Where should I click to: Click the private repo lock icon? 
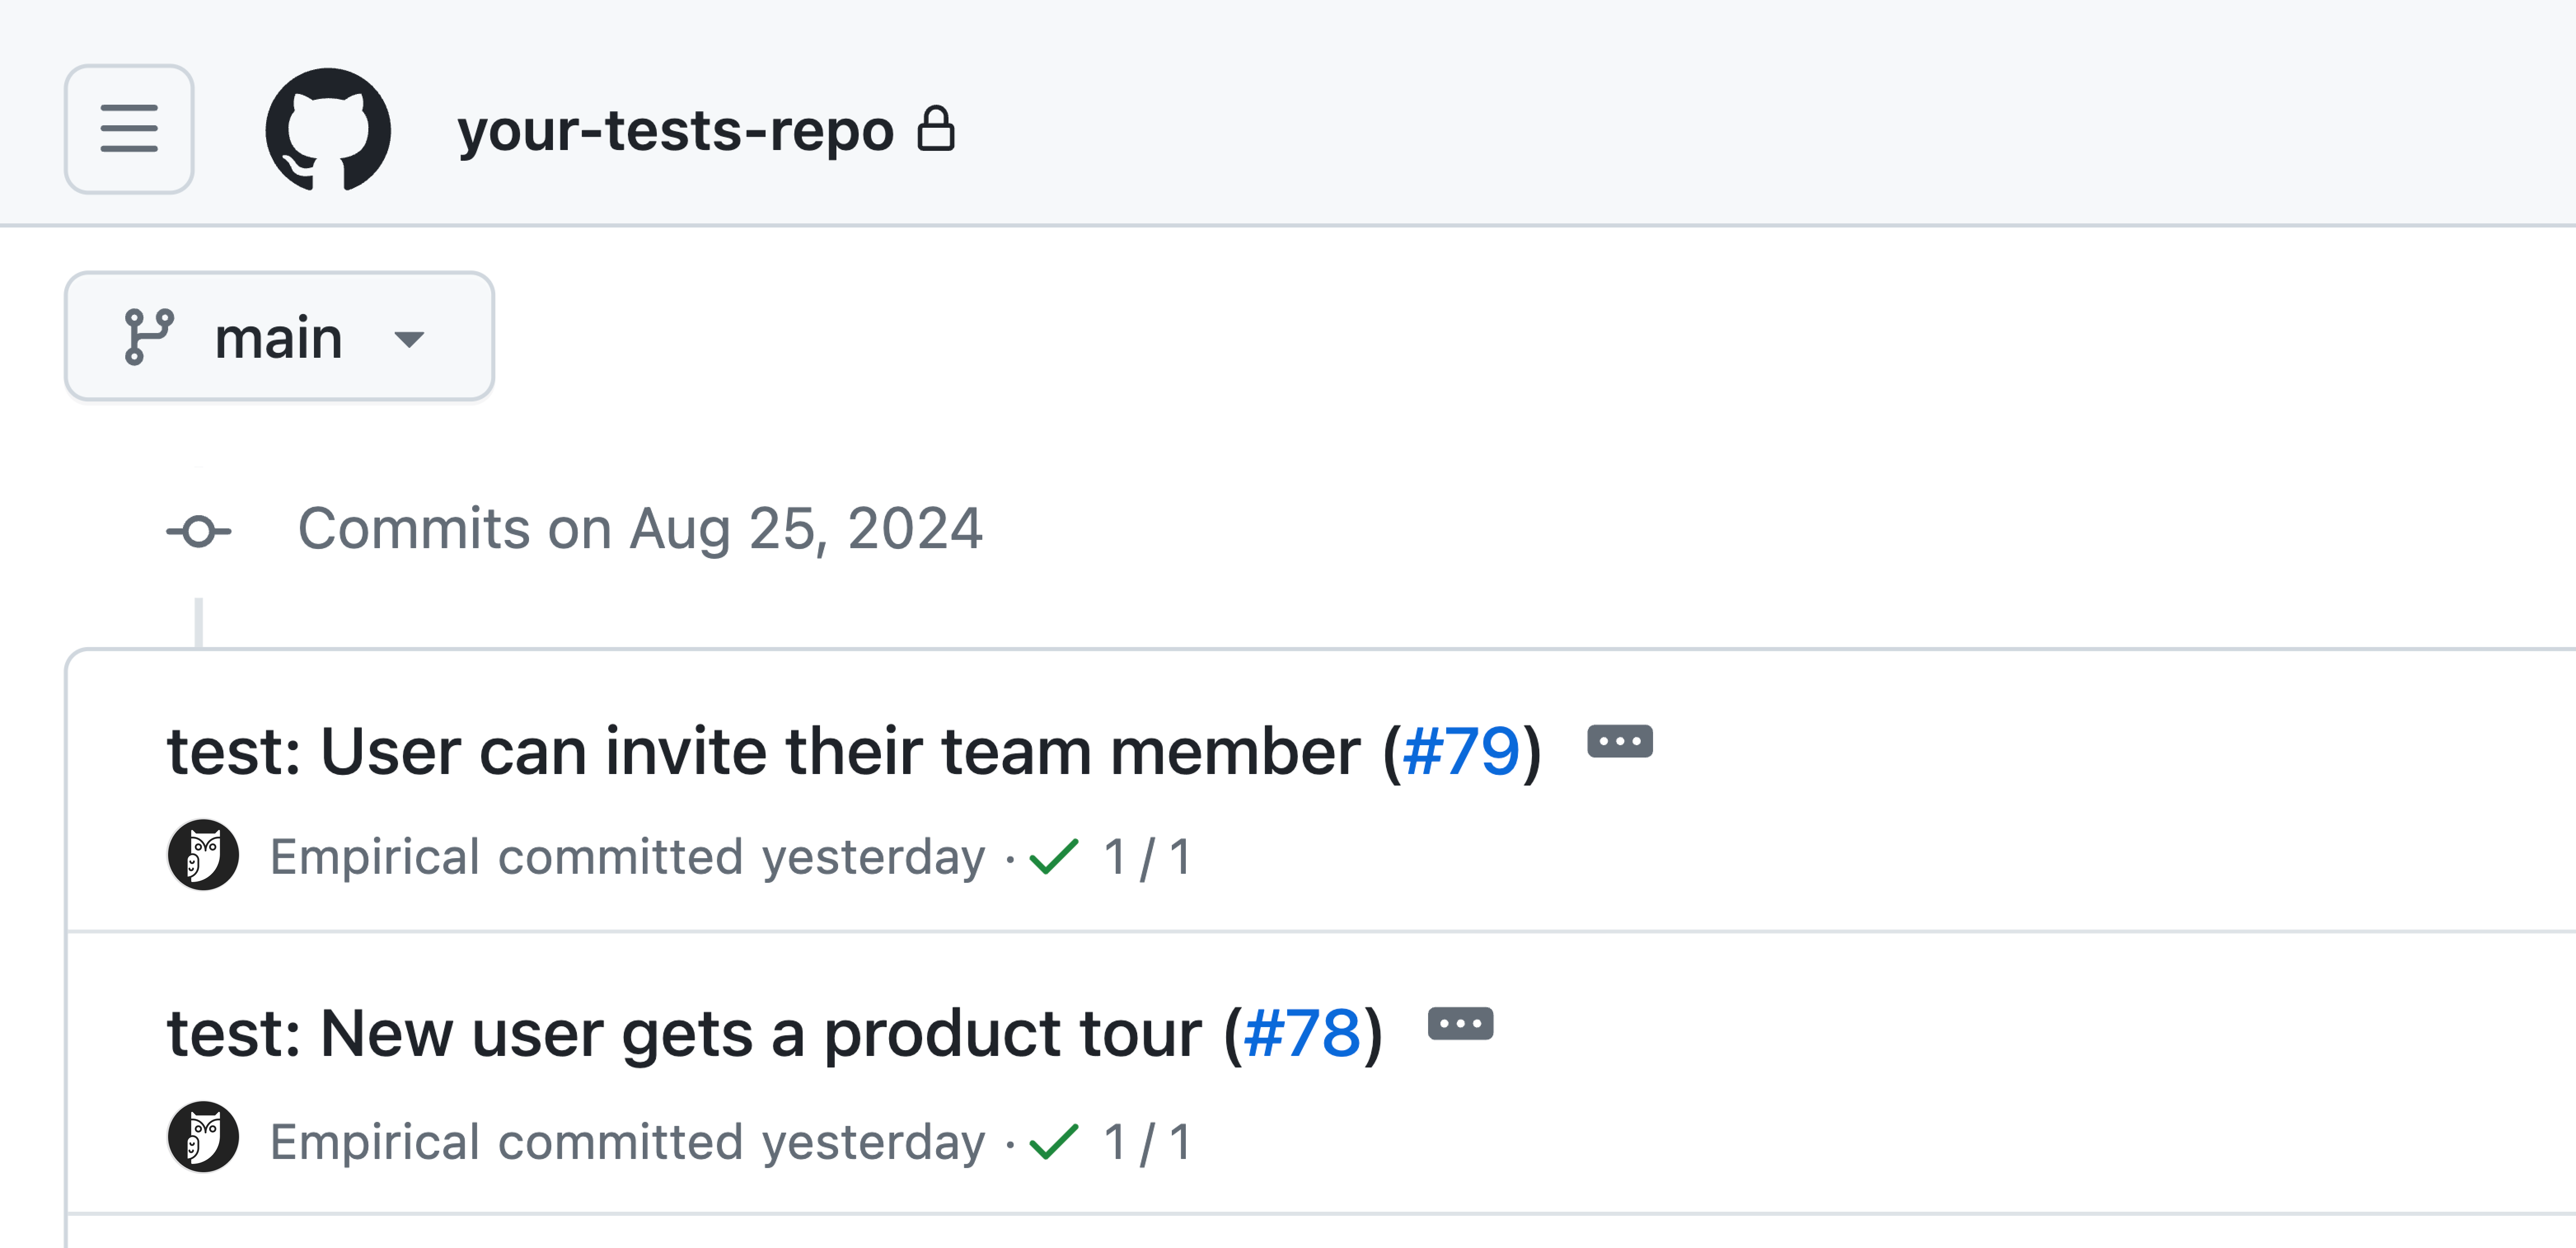pyautogui.click(x=936, y=129)
